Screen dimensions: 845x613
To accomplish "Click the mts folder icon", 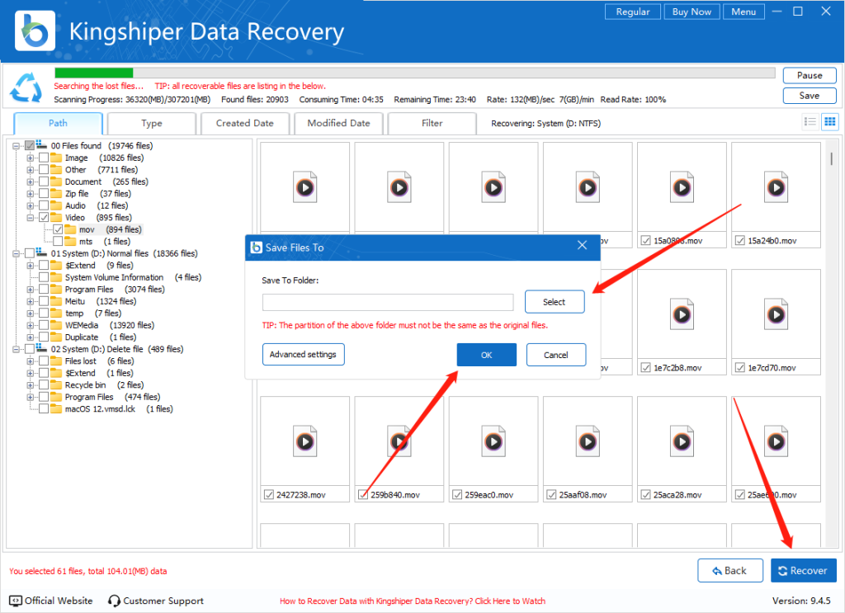I will (x=70, y=241).
